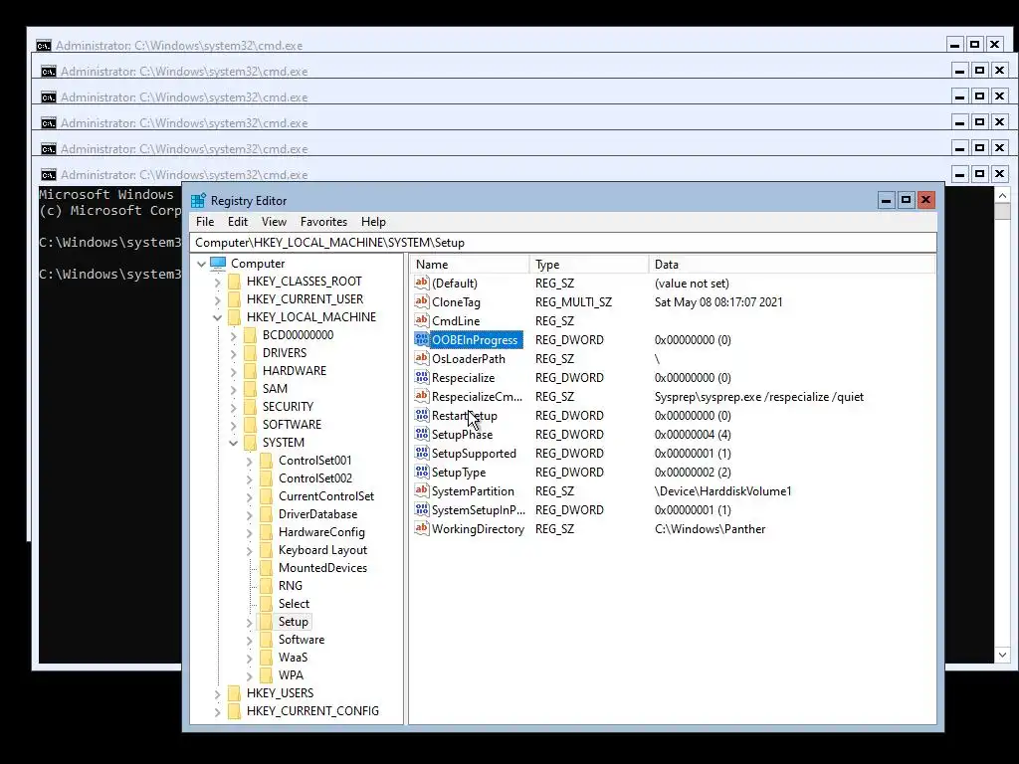Viewport: 1019px width, 764px height.
Task: Click cmd window scrollbar up arrow
Action: click(x=1002, y=196)
